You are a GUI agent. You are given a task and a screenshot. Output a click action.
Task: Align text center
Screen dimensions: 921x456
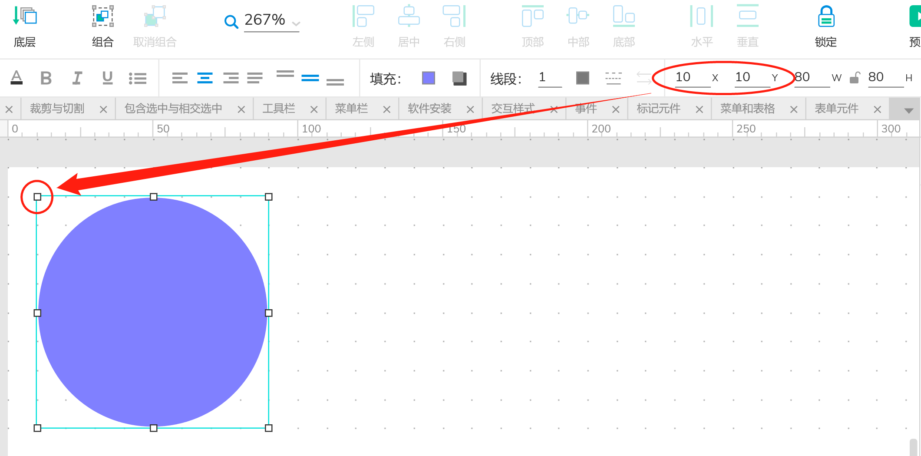(x=205, y=78)
